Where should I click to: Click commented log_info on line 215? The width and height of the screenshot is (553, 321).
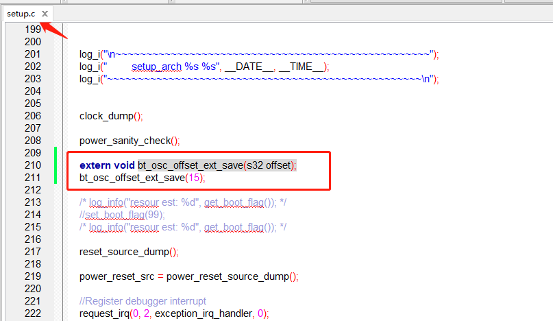[x=183, y=228]
